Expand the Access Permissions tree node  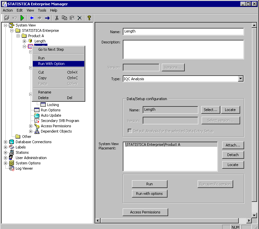[31, 126]
